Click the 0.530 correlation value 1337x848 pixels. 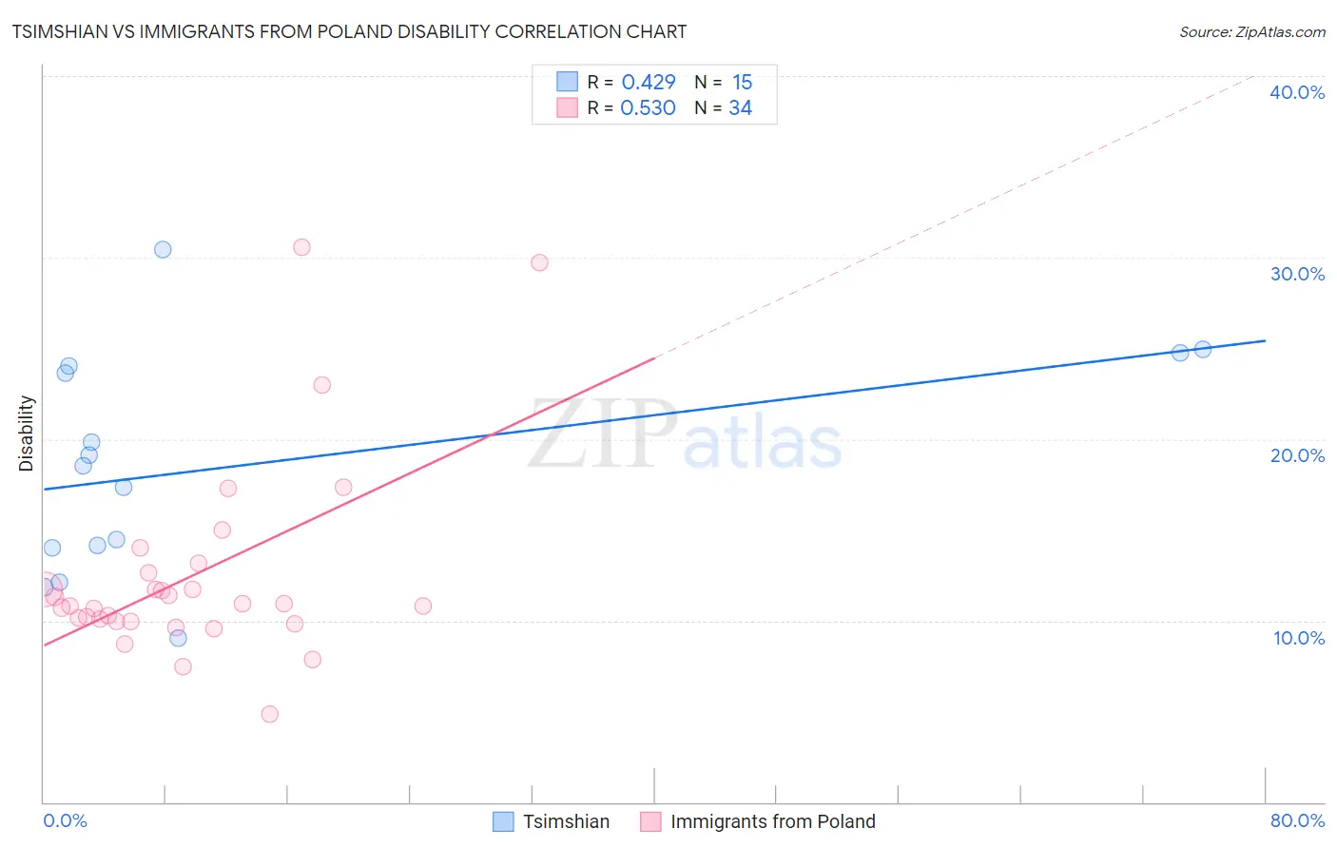[x=648, y=107]
